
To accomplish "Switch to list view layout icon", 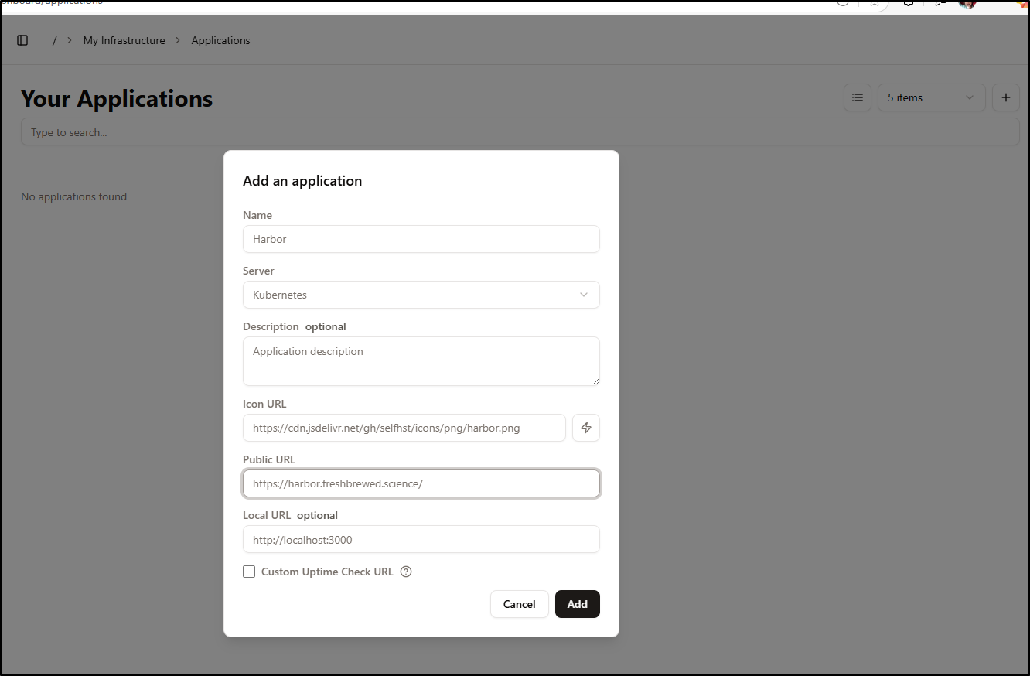I will point(858,97).
